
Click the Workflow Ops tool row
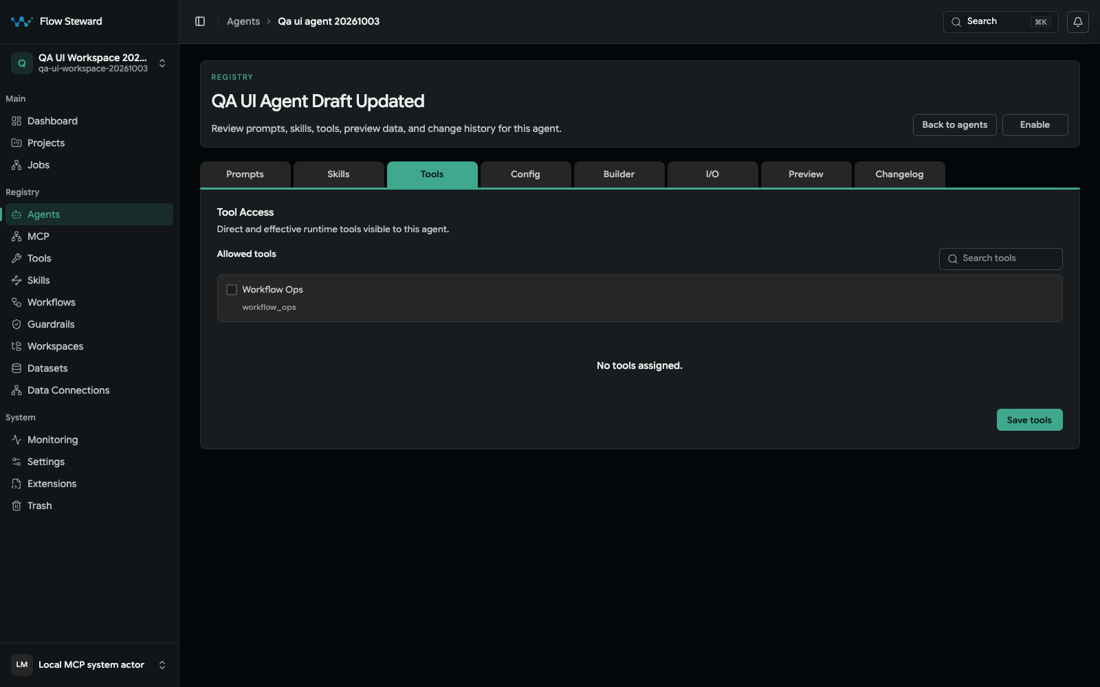[640, 298]
